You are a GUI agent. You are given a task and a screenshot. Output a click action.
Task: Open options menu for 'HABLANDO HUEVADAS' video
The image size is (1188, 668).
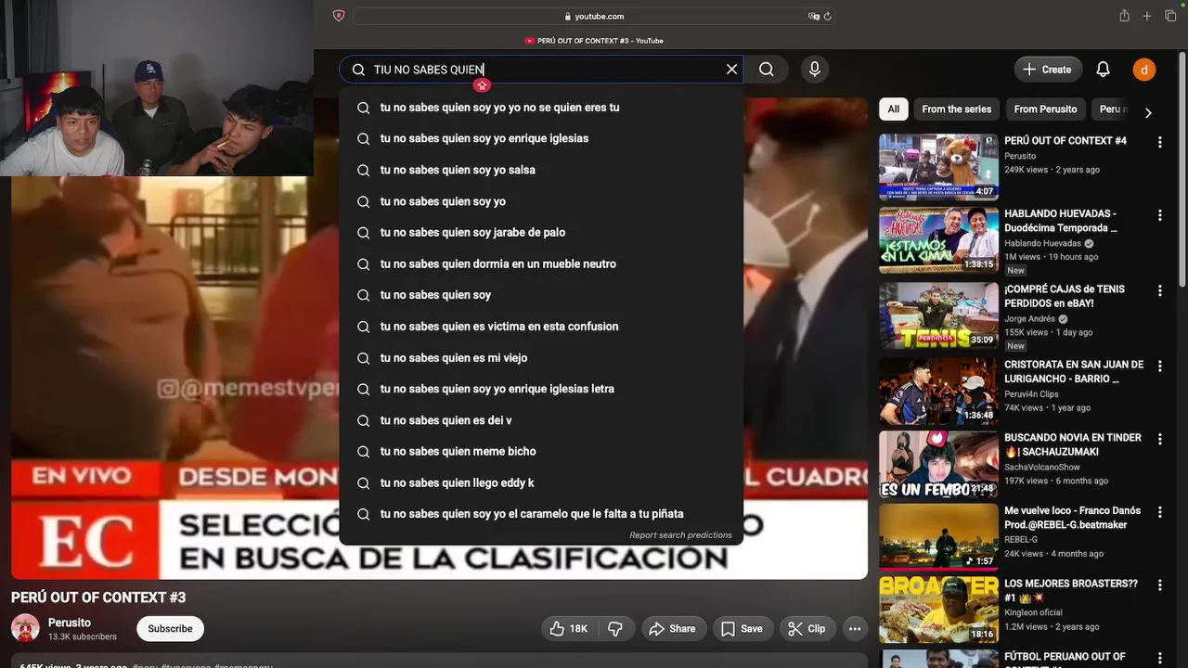pyautogui.click(x=1159, y=215)
